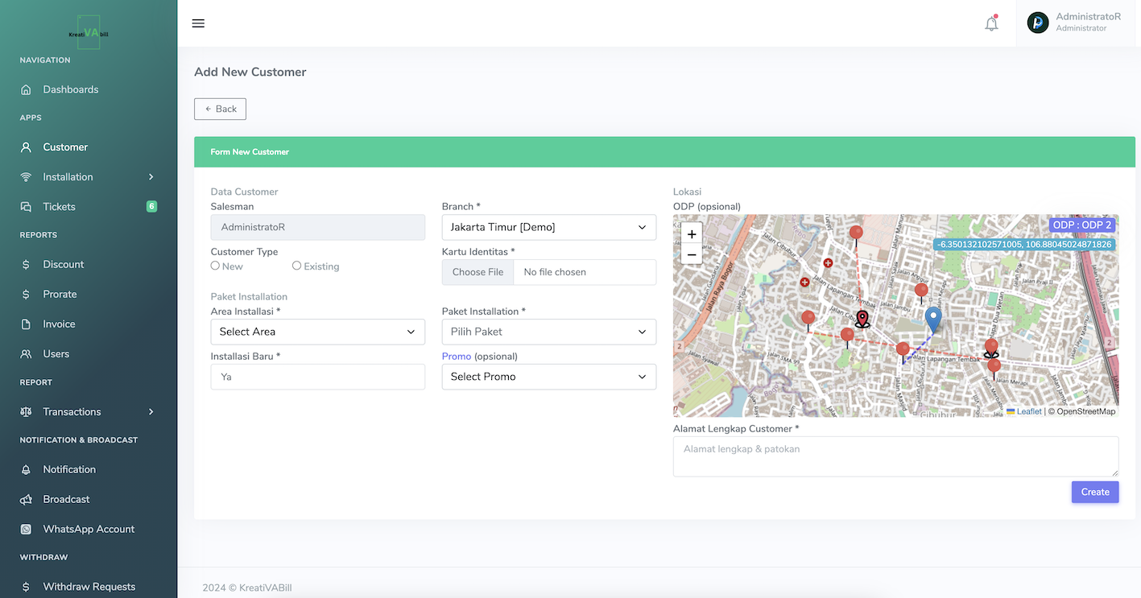This screenshot has width=1141, height=598.
Task: Click the KreatiVAbill logo
Action: 89,32
